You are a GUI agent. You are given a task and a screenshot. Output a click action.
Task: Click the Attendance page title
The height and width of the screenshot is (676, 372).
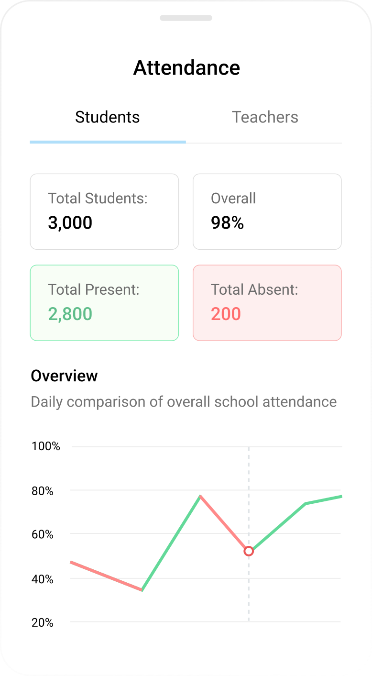(186, 67)
